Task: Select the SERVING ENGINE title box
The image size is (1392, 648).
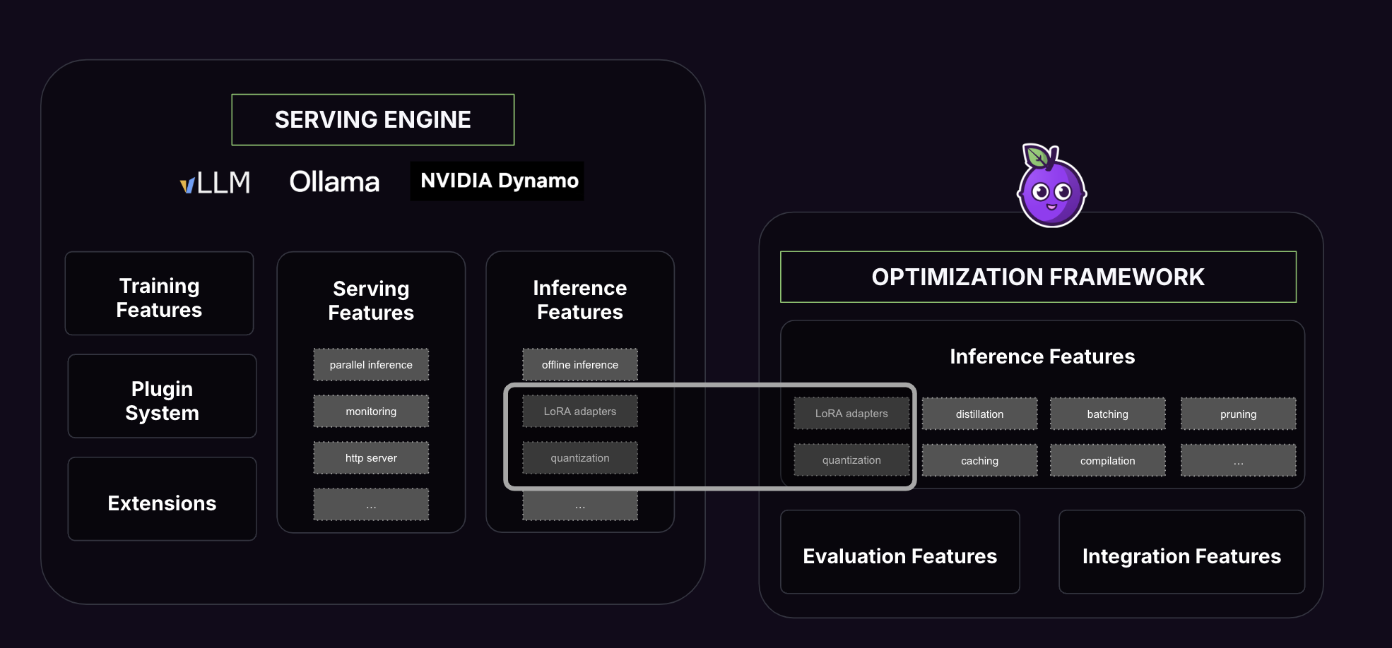Action: 372,120
